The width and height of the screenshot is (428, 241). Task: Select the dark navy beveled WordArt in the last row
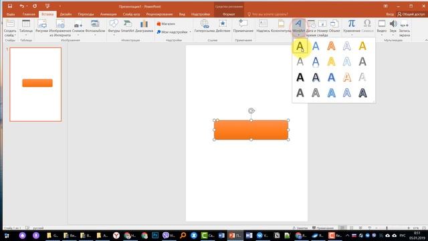tap(362, 93)
